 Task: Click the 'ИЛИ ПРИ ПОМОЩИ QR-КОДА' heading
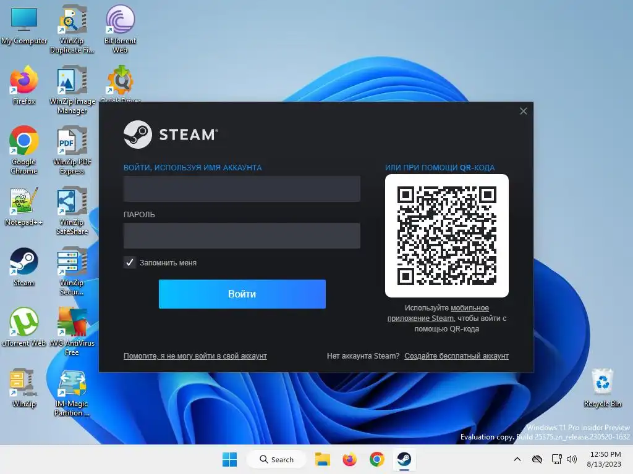tap(440, 168)
